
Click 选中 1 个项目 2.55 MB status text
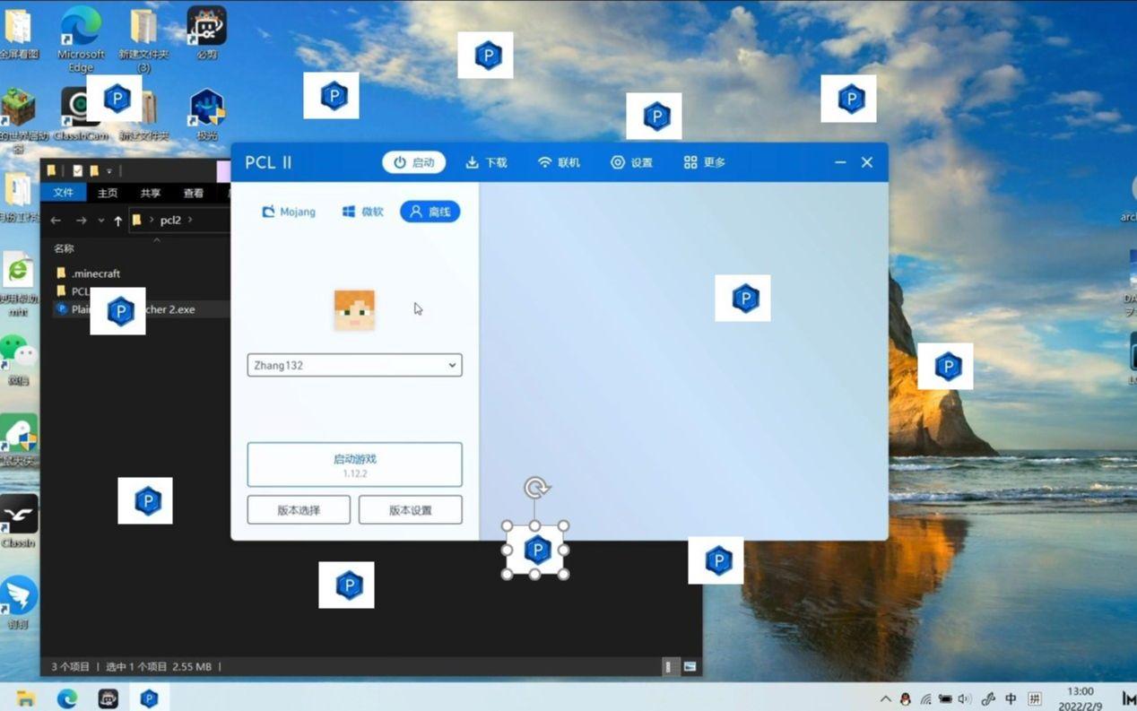[x=159, y=667]
